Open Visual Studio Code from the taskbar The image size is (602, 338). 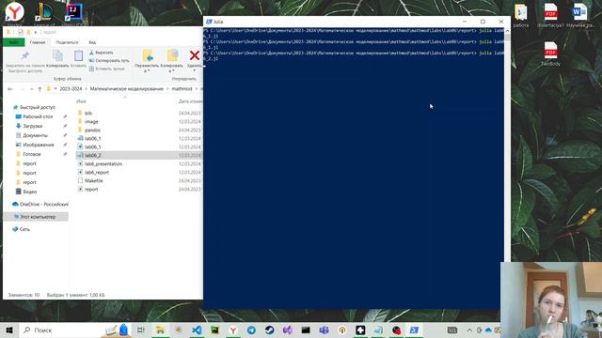click(x=197, y=330)
